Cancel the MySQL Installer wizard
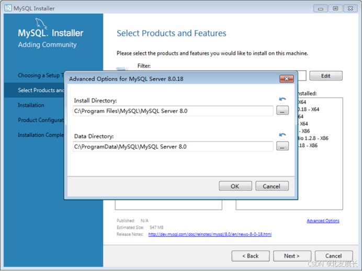 point(334,256)
